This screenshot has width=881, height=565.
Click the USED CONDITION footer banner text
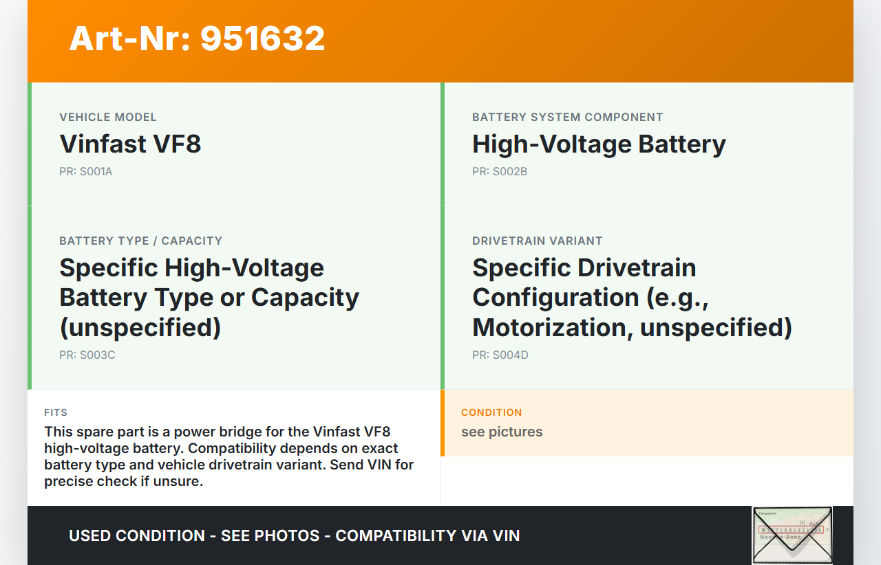coord(294,536)
